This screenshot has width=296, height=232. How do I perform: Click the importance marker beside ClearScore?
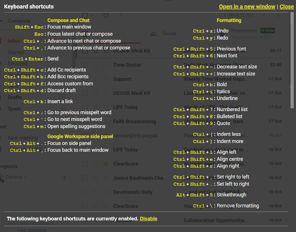tap(106, 163)
